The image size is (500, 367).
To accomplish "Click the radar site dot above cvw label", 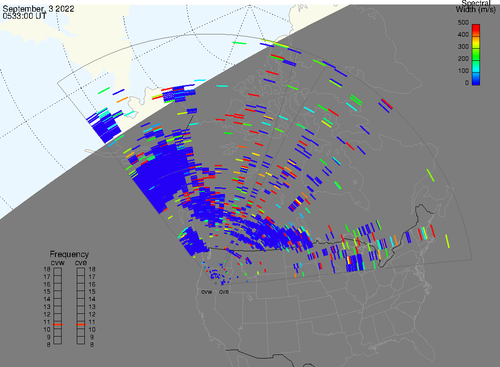I will pos(216,283).
